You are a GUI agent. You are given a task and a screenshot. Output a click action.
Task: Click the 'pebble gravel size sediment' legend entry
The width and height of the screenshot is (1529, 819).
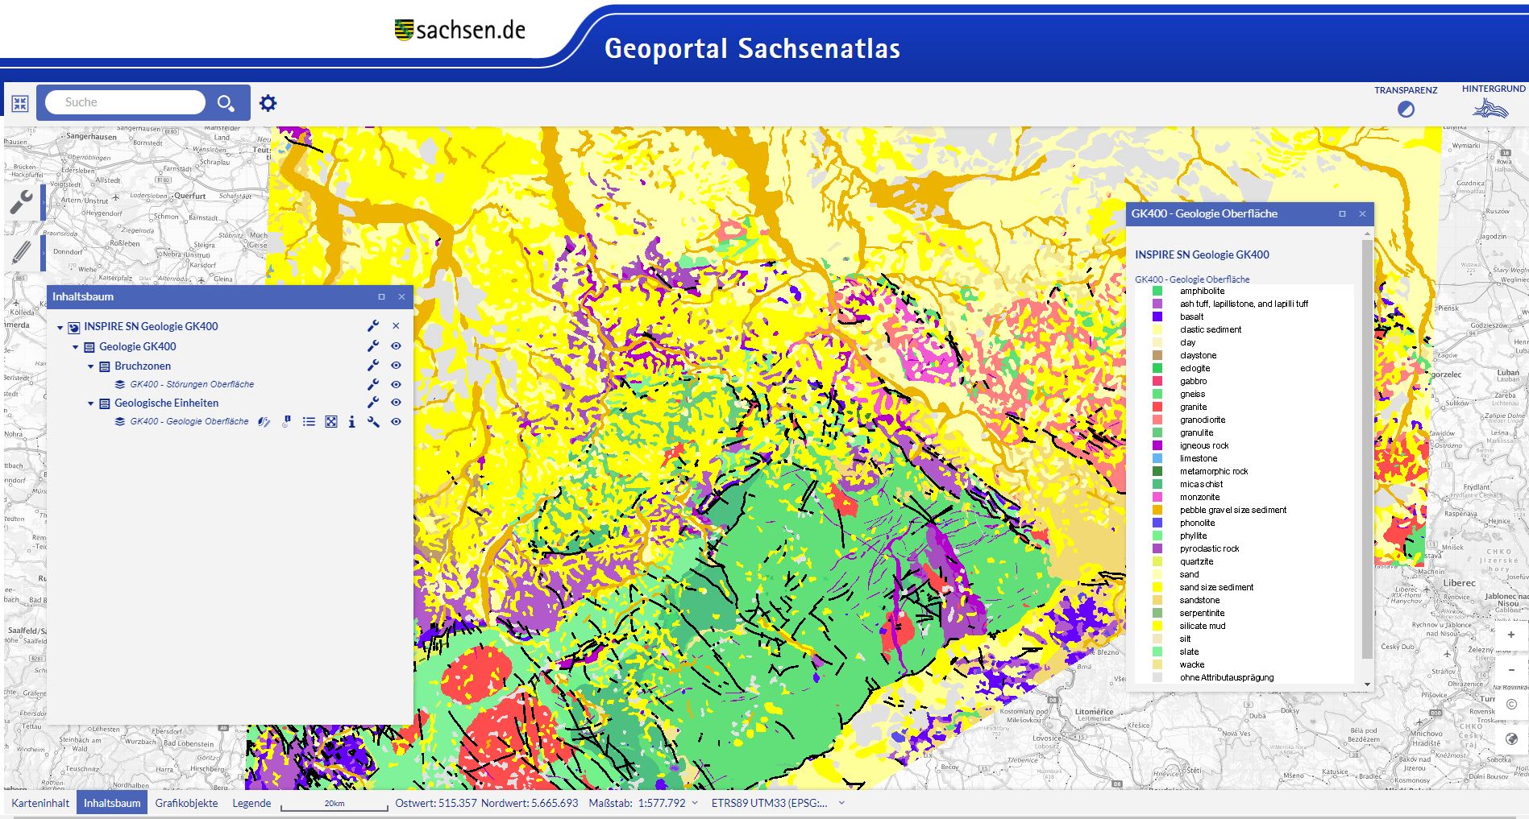click(x=1233, y=511)
